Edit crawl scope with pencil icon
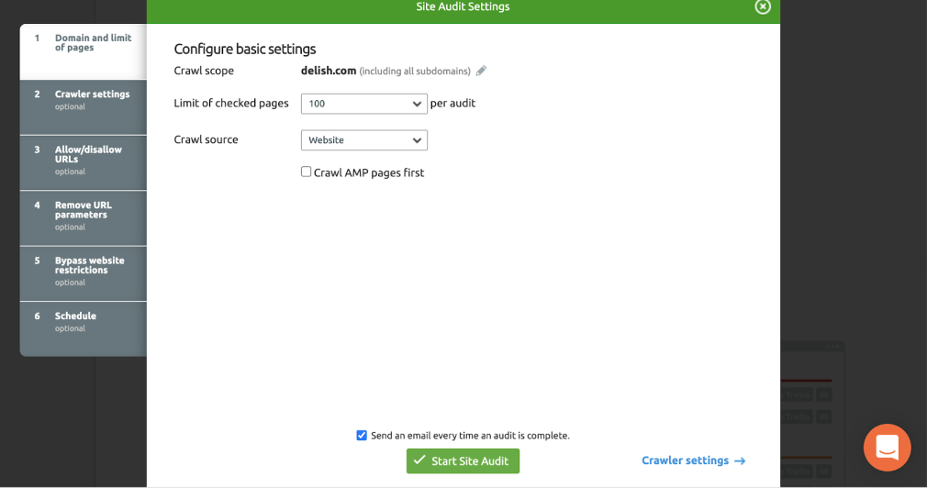927x488 pixels. point(481,71)
